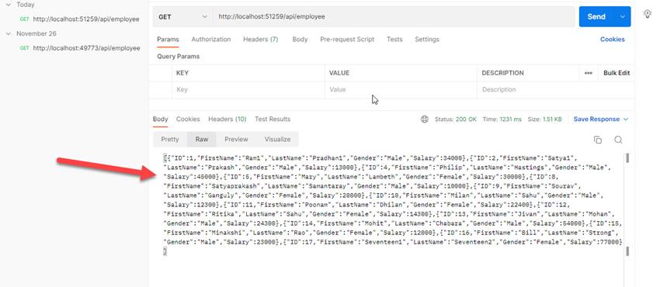Click the Query Params heading
Screen dimensions: 660x287
coord(178,57)
